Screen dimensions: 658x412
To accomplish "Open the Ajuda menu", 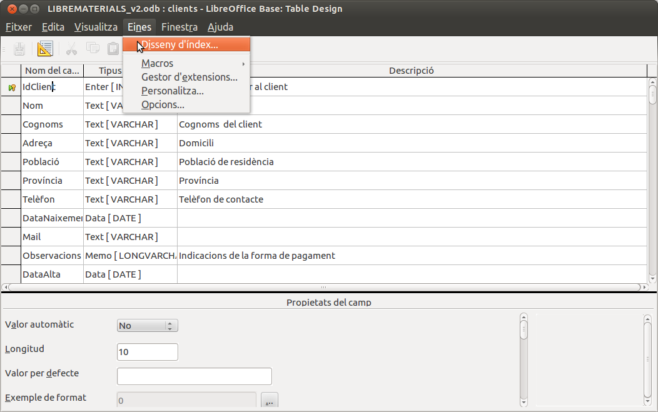I will point(220,27).
